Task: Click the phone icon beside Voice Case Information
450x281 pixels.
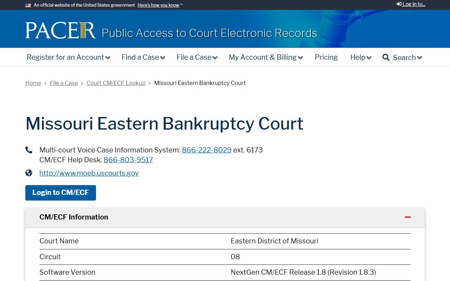Action: pos(29,150)
